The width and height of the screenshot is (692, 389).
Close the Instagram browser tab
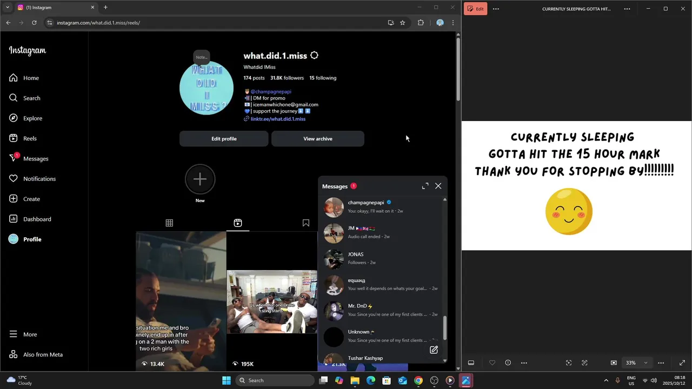point(92,8)
